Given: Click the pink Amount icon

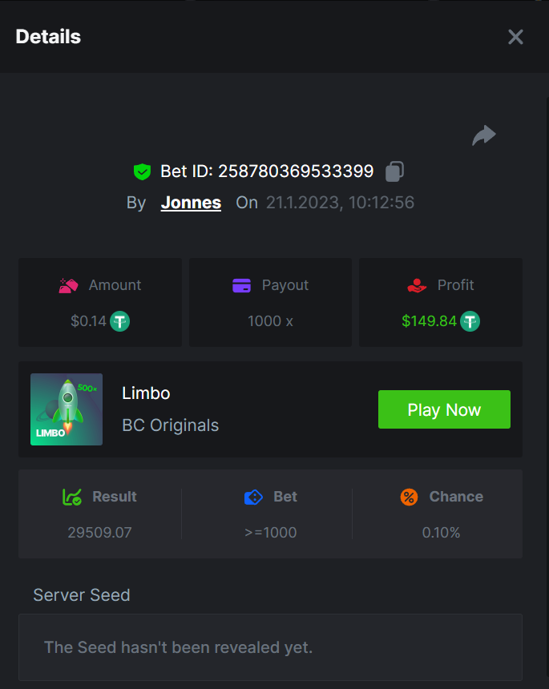Looking at the screenshot, I should 69,285.
